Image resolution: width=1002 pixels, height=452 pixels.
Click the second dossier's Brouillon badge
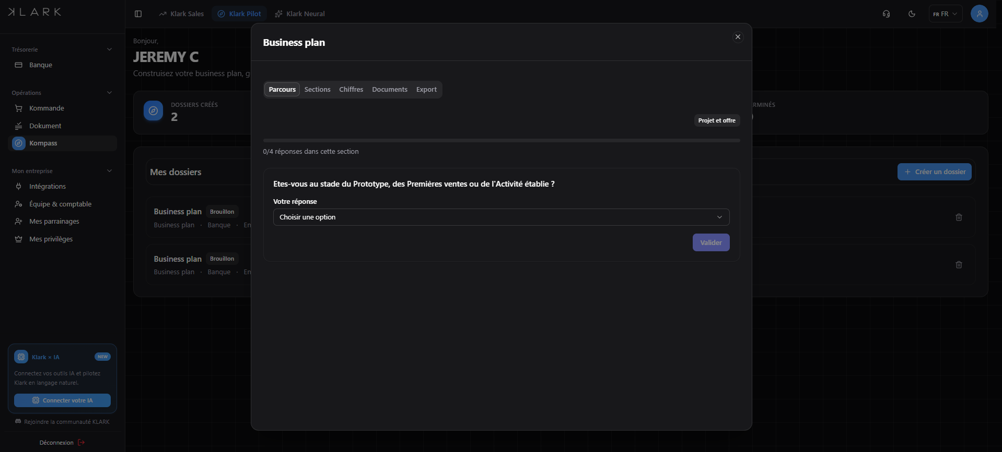coord(222,259)
